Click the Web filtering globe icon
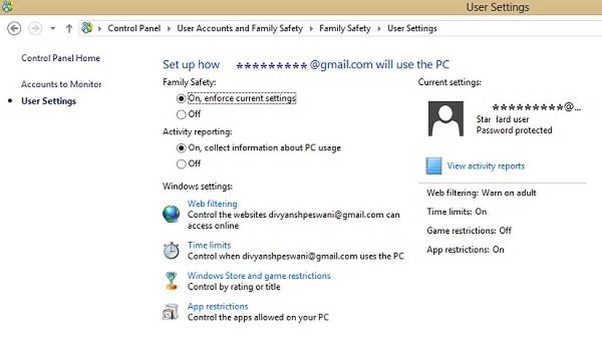 pyautogui.click(x=171, y=214)
